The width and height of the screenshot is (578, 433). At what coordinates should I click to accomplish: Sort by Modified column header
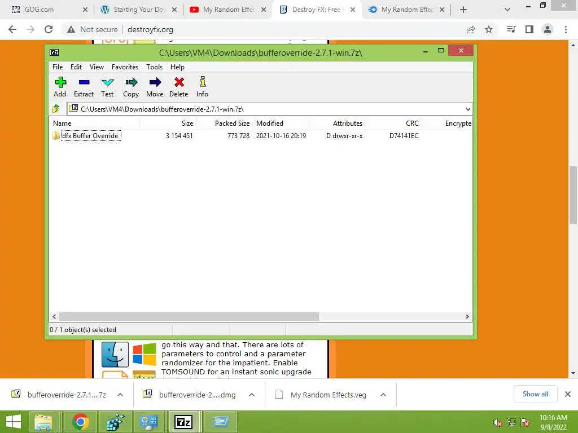281,123
